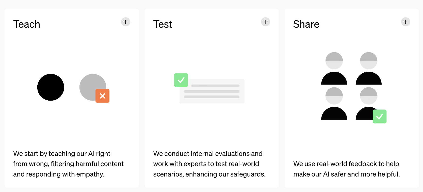Click the gray document lines in Test illustration
The image size is (423, 192).
(212, 91)
